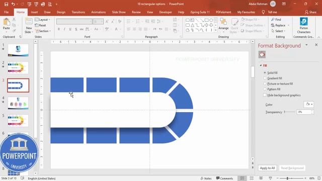Image resolution: width=322 pixels, height=181 pixels.
Task: Switch to Slide Sorter view in status bar
Action: tap(252, 178)
